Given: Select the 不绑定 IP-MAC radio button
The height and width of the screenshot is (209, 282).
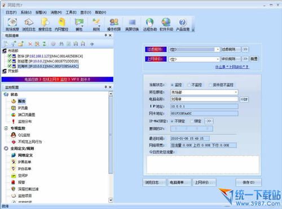Looking at the screenshot, I should [172, 121].
